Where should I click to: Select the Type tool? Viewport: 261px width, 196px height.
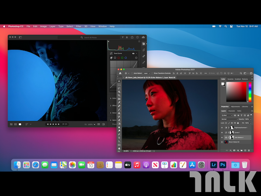click(119, 138)
